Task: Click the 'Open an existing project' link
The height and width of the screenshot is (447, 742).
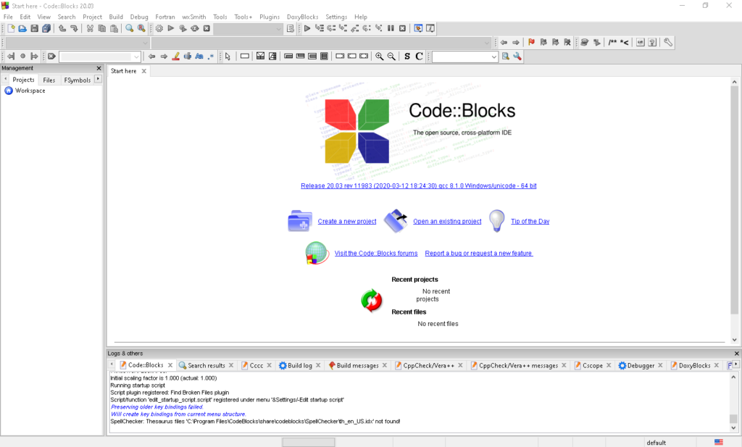Action: click(447, 222)
